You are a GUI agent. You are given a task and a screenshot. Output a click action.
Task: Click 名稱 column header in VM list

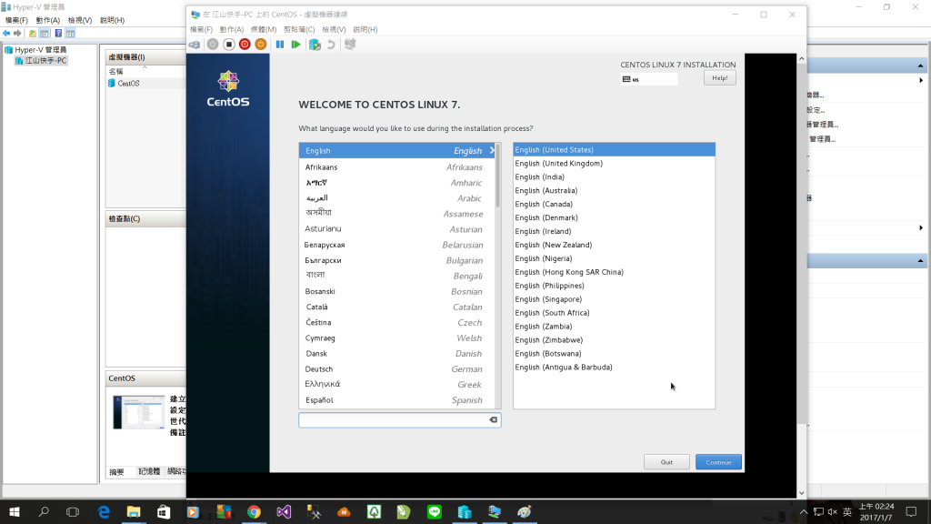[115, 72]
